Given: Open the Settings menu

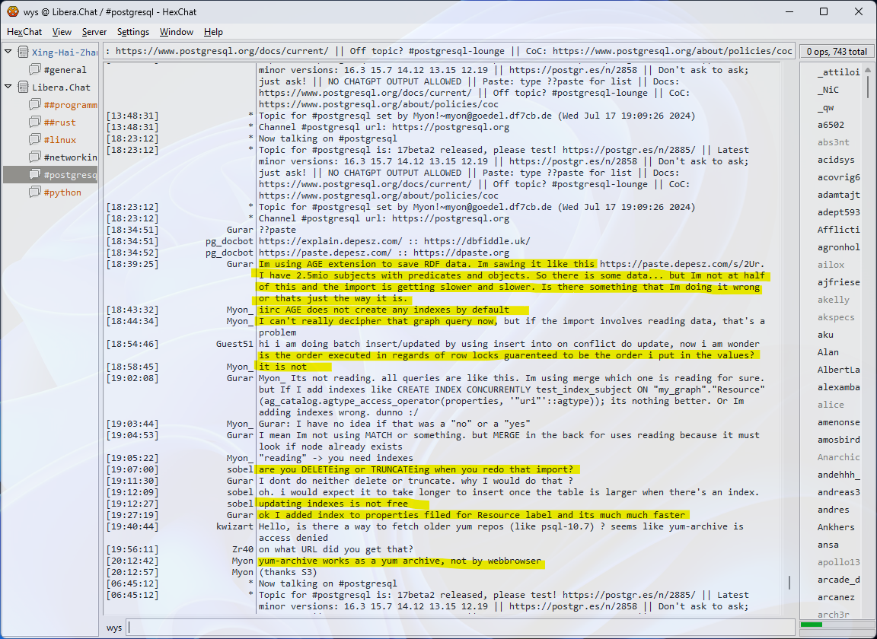Looking at the screenshot, I should tap(133, 32).
